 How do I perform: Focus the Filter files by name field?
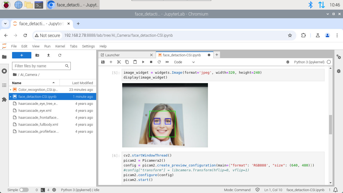pos(41,66)
